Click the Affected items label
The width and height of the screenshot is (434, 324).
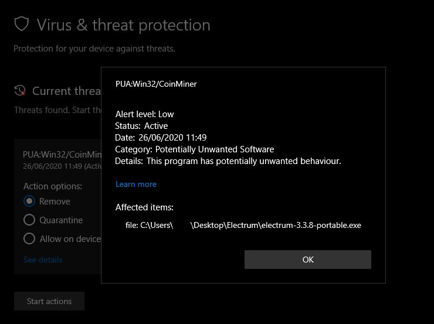pyautogui.click(x=144, y=207)
